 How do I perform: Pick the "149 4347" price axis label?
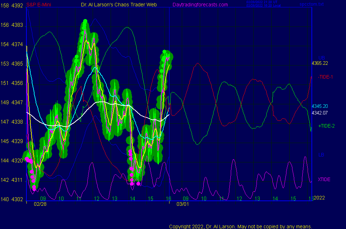point(12,103)
